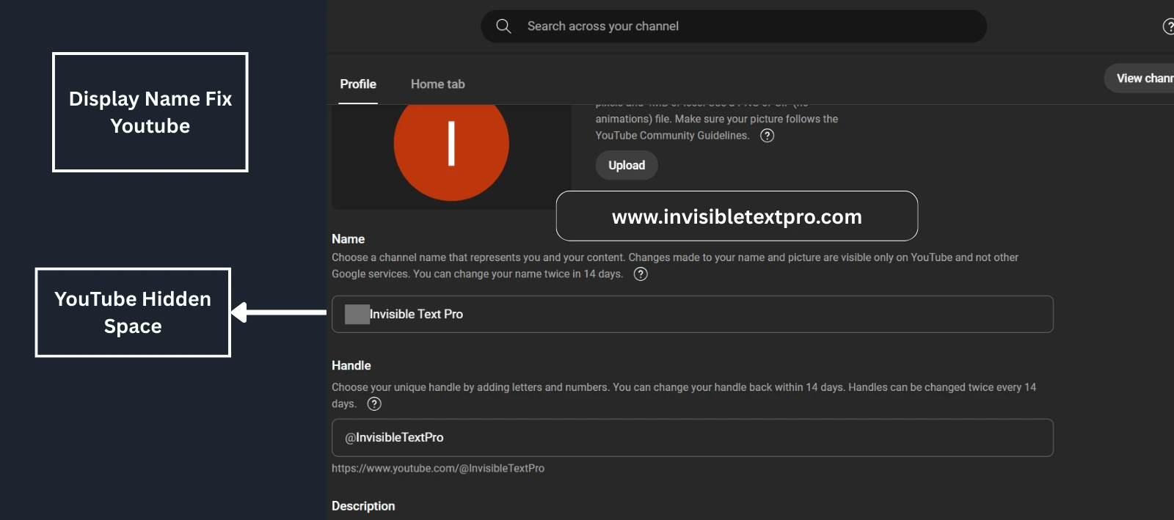Screen dimensions: 1174x520
Task: Click the 'YouTube Hidden Space' label box
Action: tap(133, 312)
